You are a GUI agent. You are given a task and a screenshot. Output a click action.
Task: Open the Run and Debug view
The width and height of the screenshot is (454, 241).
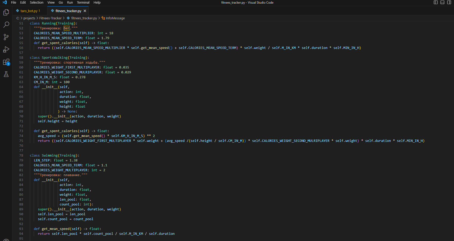(6, 49)
